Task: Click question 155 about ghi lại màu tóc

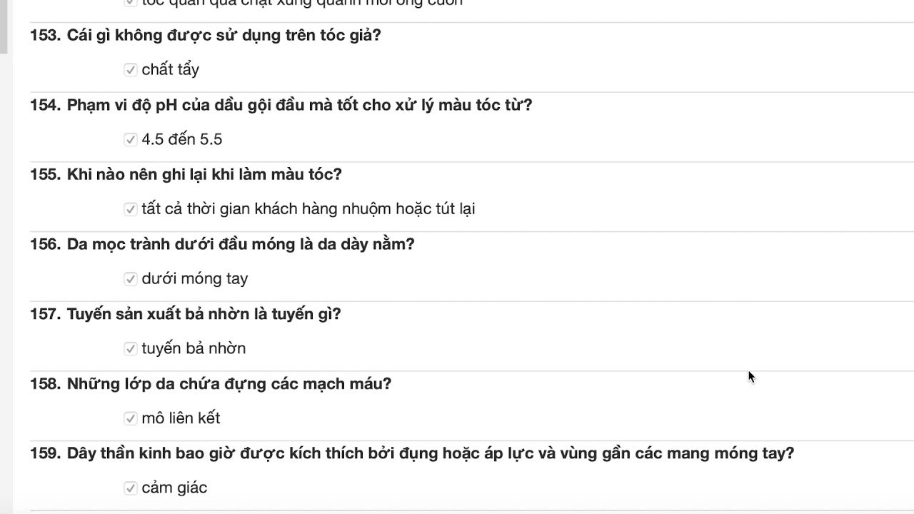Action: click(x=186, y=175)
